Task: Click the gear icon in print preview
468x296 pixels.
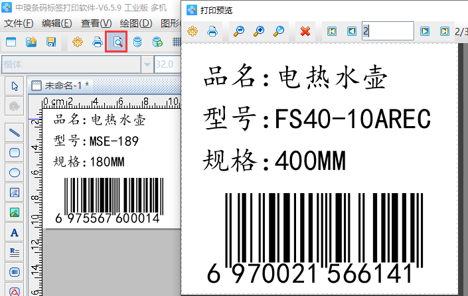Action: (x=193, y=31)
